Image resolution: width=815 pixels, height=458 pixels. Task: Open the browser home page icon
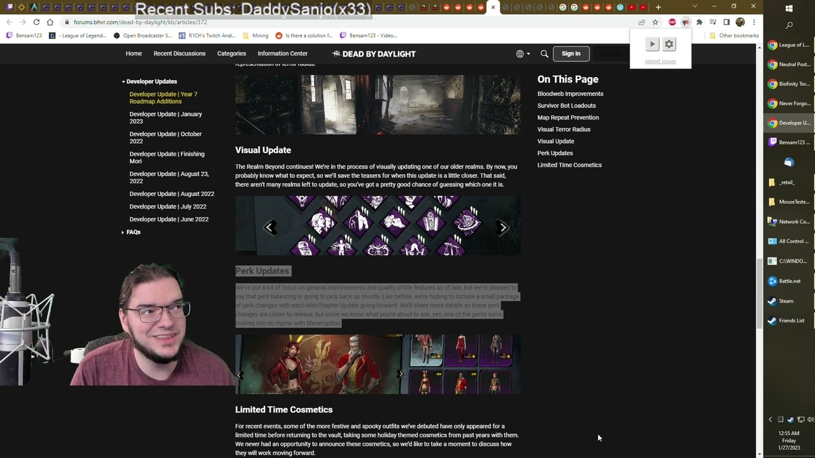tap(50, 22)
